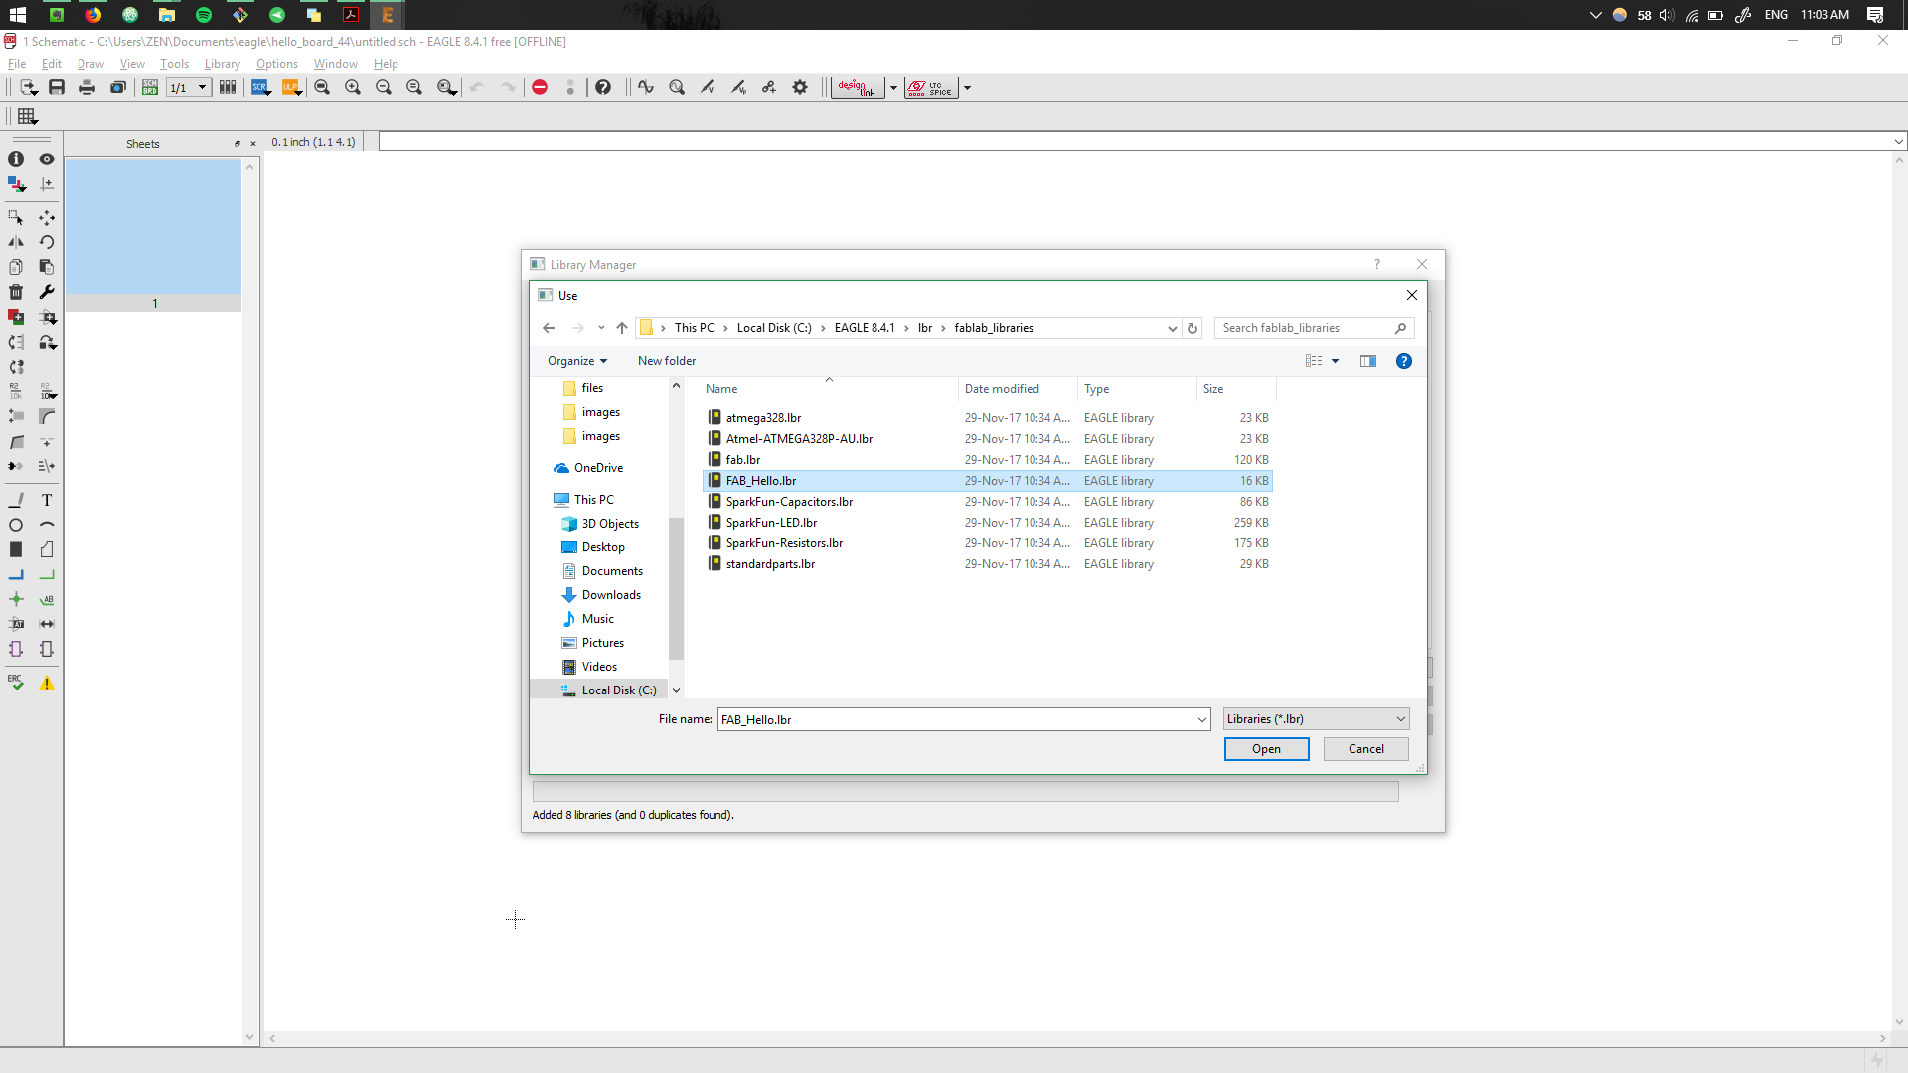Screen dimensions: 1908x1073
Task: Open Help via the toolbar question mark icon
Action: pyautogui.click(x=603, y=87)
